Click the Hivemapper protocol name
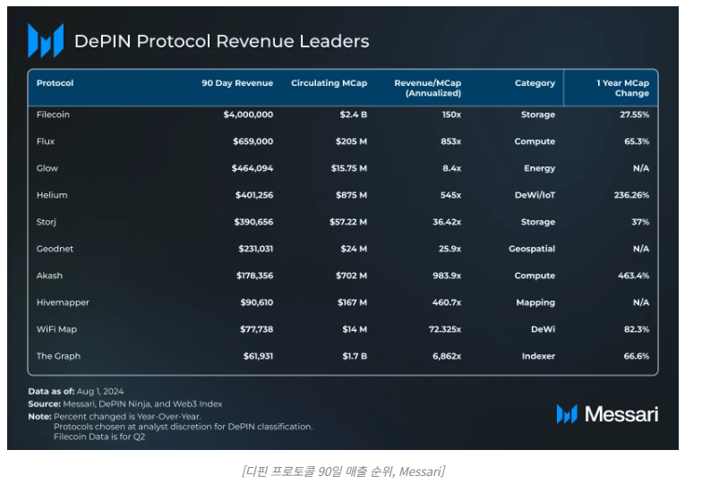 (63, 302)
